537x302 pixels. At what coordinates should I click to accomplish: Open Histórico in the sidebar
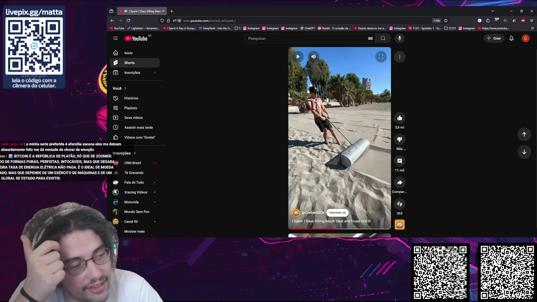(135, 98)
